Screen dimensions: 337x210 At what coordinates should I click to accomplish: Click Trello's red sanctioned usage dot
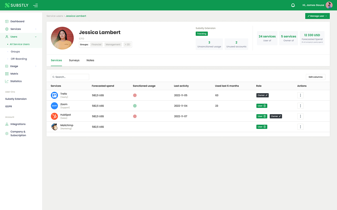(x=135, y=95)
